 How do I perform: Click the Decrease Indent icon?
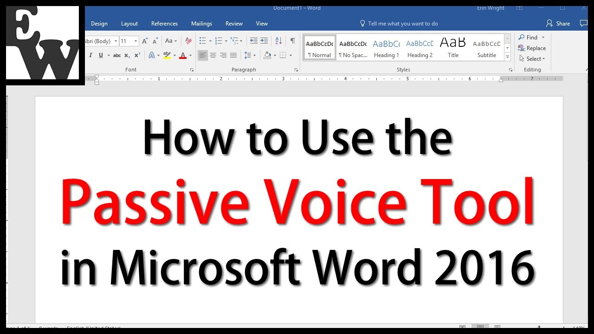click(253, 41)
